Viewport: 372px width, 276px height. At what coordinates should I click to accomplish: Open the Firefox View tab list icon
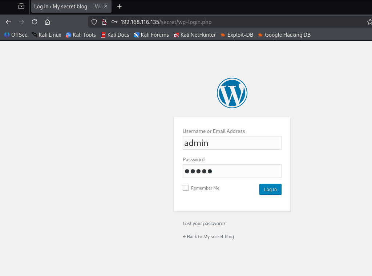pos(21,7)
